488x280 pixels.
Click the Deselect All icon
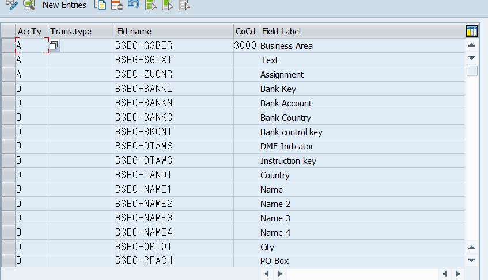tap(184, 5)
